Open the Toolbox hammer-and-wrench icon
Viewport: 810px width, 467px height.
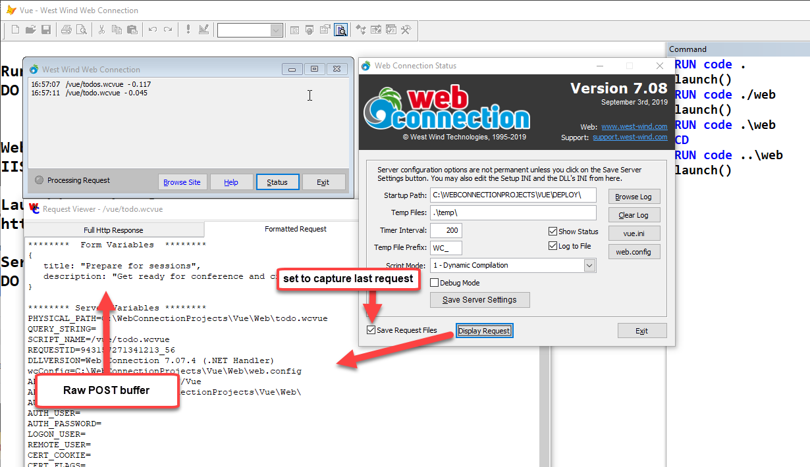[406, 30]
